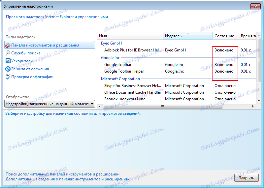Click the Eyeo GmbH publisher cell of Adblock Plus
264x188 pixels.
pyautogui.click(x=175, y=50)
